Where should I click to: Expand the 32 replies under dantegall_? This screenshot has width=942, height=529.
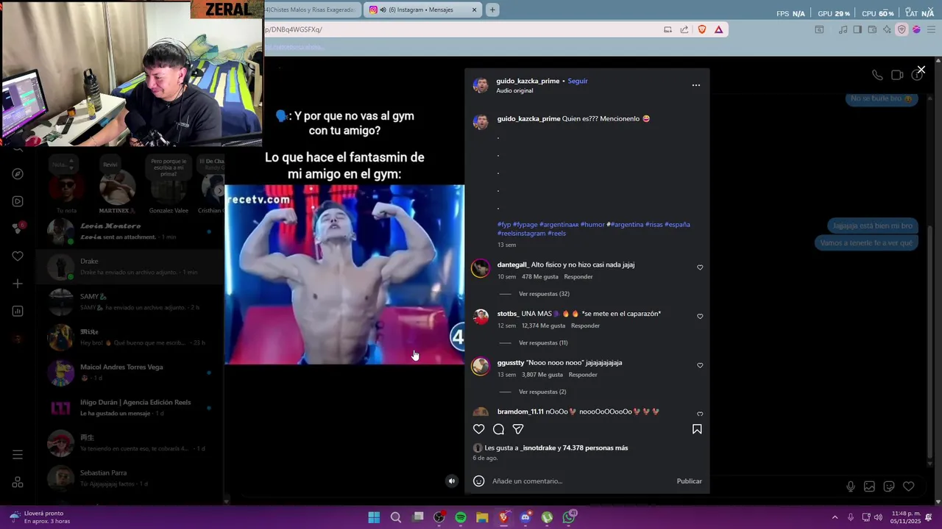[544, 294]
